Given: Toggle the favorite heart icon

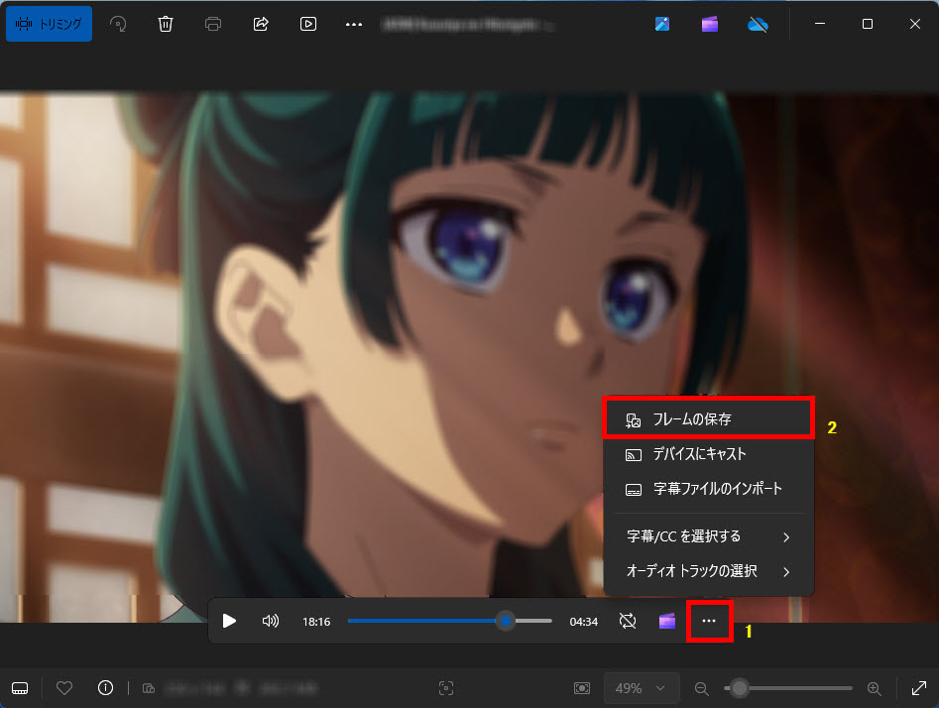Looking at the screenshot, I should [x=64, y=687].
